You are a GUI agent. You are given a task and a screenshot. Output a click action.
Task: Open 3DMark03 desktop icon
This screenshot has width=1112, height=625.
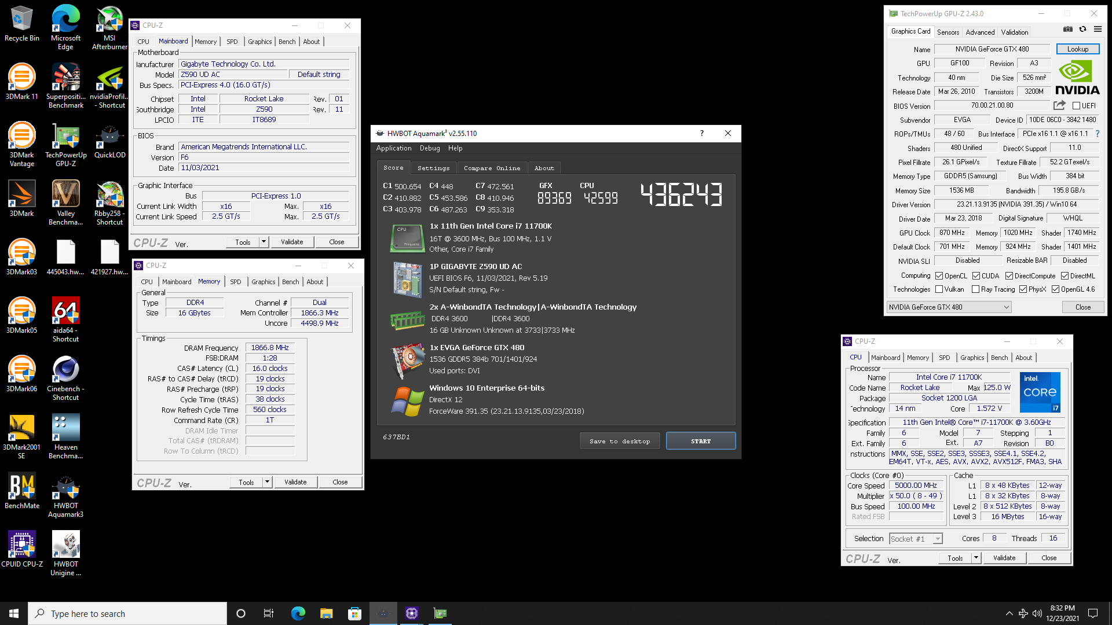tap(21, 257)
